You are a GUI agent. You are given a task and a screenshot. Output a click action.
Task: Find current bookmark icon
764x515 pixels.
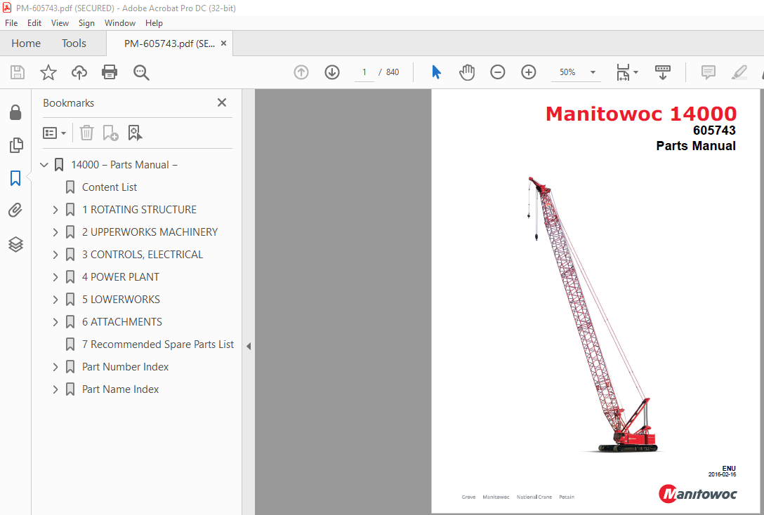135,133
